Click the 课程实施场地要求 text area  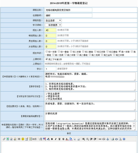(90, 116)
